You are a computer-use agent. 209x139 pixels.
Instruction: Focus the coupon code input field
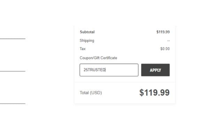[x=109, y=70]
